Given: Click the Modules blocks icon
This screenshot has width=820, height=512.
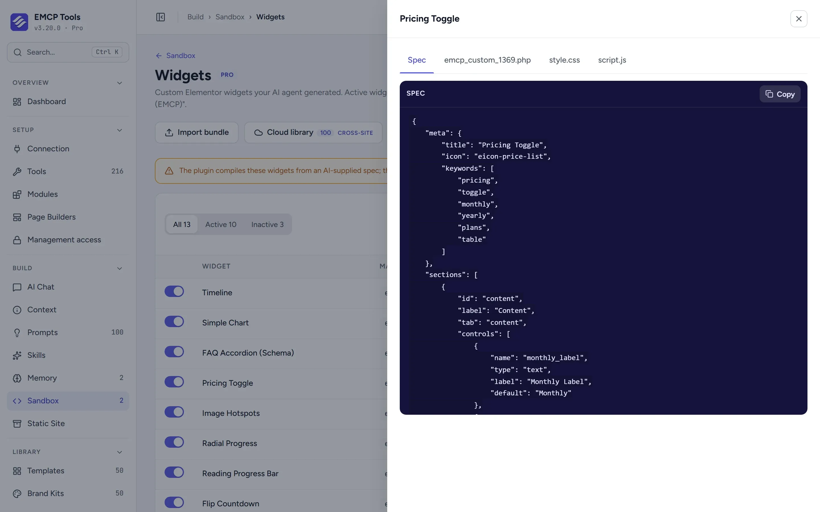Looking at the screenshot, I should tap(17, 194).
